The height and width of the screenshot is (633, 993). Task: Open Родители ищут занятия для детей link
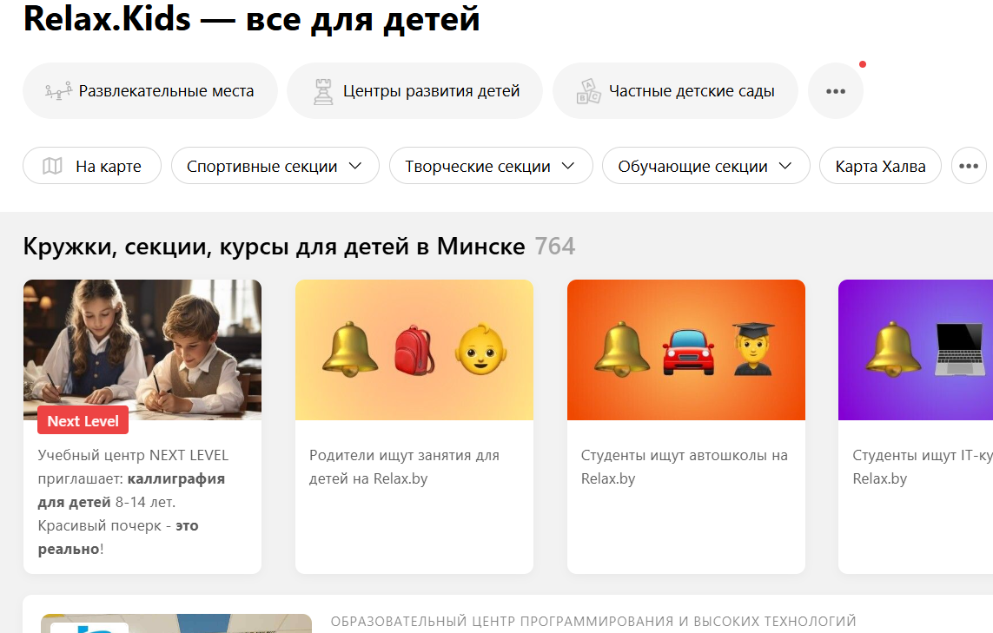coord(404,466)
